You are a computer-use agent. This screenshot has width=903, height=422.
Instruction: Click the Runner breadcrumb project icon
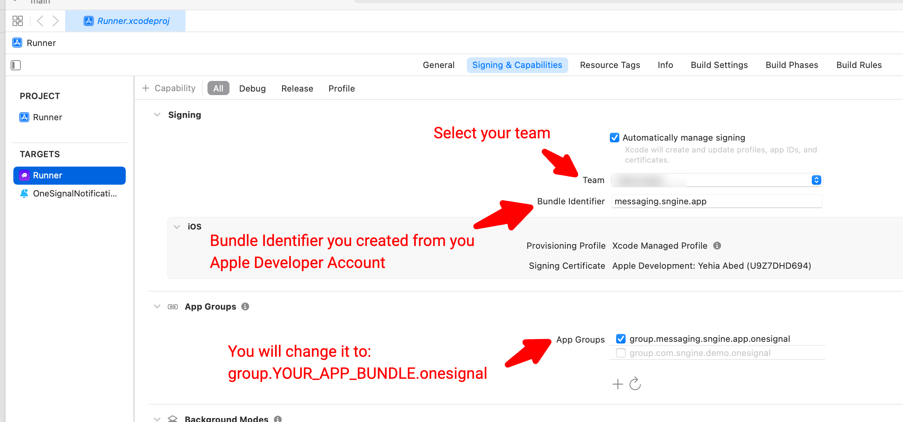point(17,43)
